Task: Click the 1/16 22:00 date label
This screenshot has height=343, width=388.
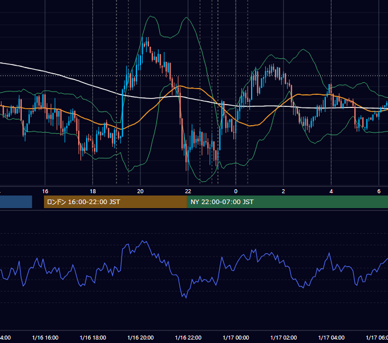Action: [188, 337]
